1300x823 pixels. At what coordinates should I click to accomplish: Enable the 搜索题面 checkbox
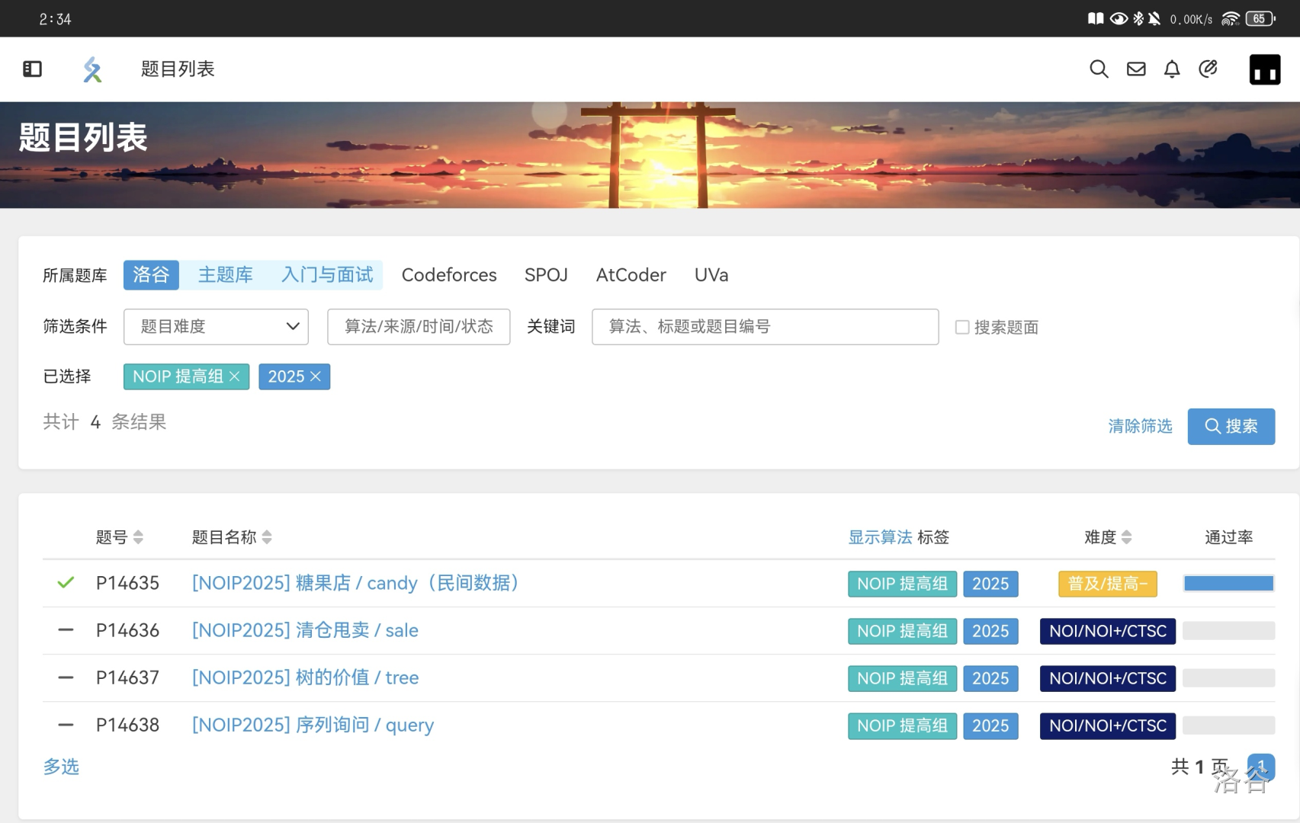pyautogui.click(x=962, y=327)
